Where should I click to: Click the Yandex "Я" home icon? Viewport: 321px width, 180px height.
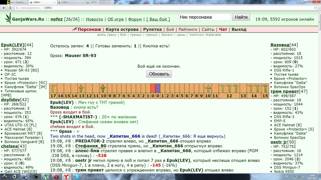click(x=10, y=8)
